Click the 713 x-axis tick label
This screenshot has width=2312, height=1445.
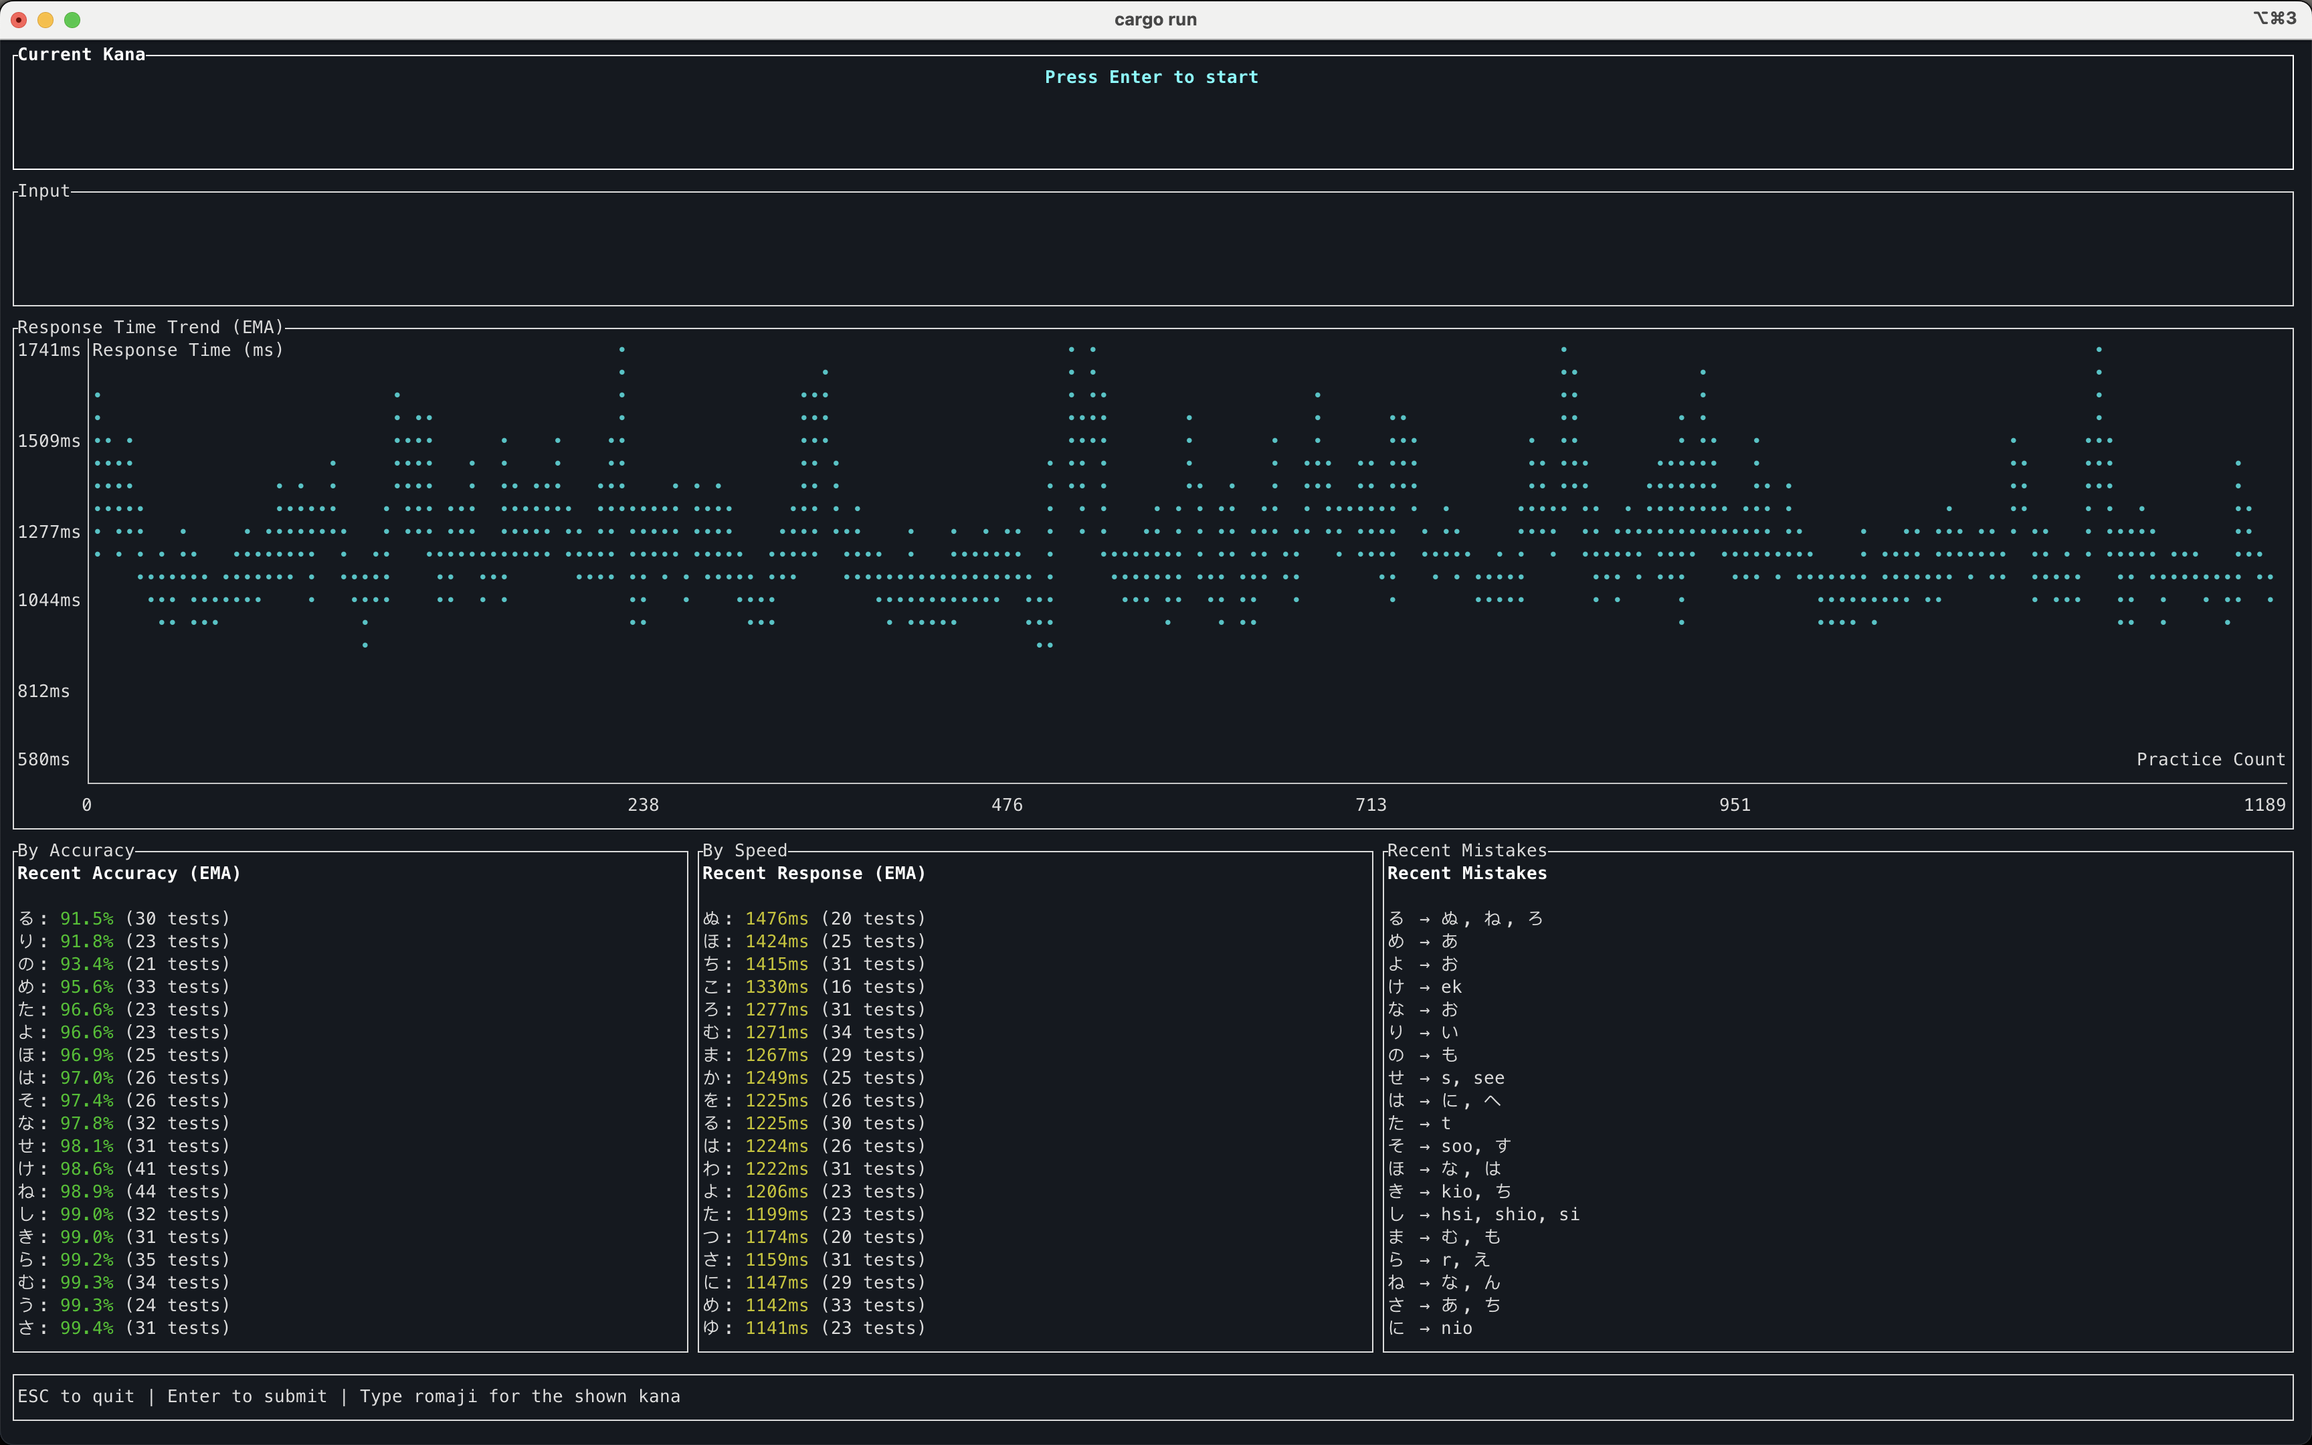[1371, 805]
